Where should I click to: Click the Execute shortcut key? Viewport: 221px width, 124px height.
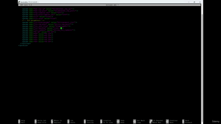[85, 121]
